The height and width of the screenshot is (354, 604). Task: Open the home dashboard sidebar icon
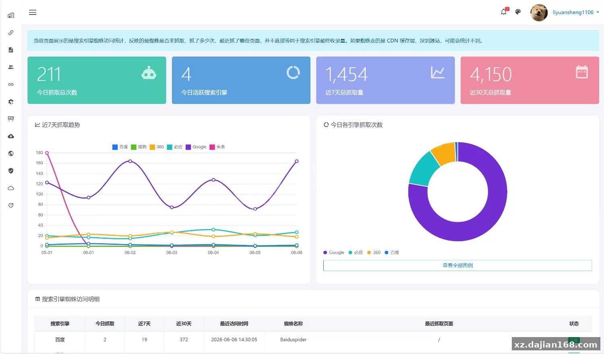11,15
